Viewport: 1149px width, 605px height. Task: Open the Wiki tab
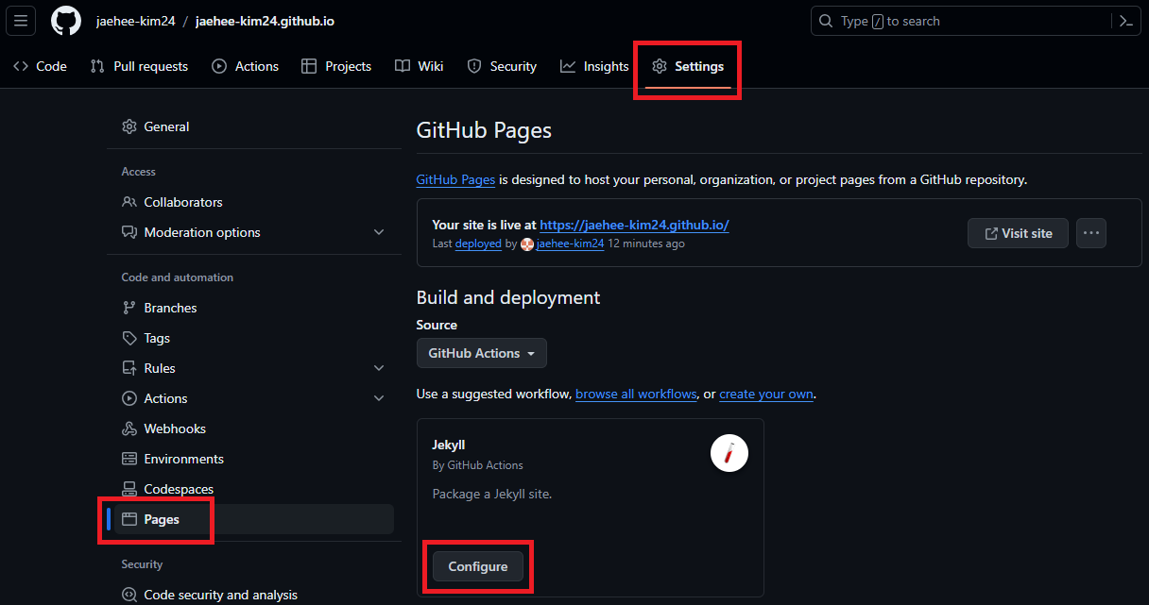pyautogui.click(x=419, y=66)
